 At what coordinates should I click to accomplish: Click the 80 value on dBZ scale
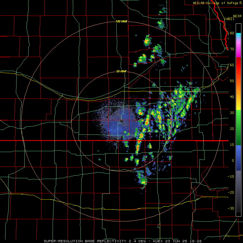point(232,33)
